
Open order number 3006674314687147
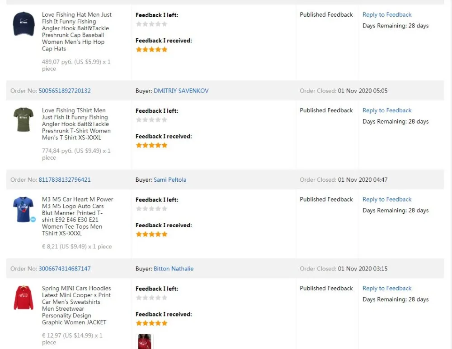65,269
